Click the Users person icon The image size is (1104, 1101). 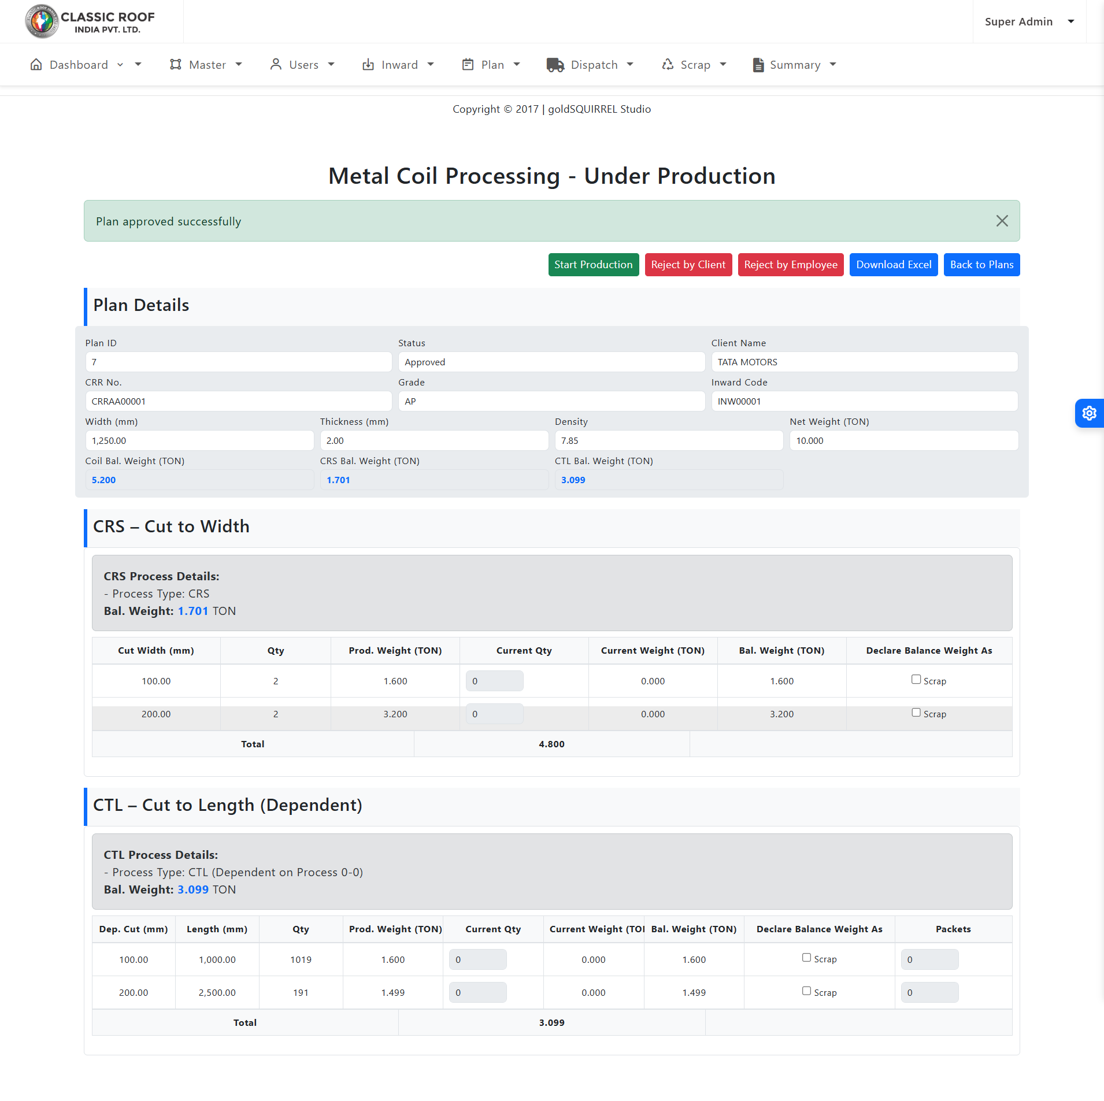pos(276,65)
